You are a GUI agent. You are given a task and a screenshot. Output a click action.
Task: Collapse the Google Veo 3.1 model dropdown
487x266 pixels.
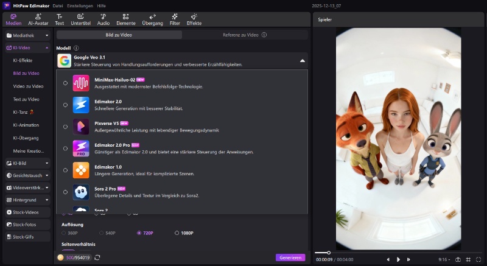(x=302, y=61)
